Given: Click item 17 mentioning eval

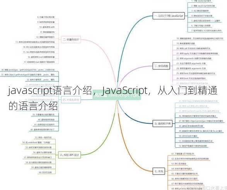Looking at the screenshot, I should pos(39,62).
